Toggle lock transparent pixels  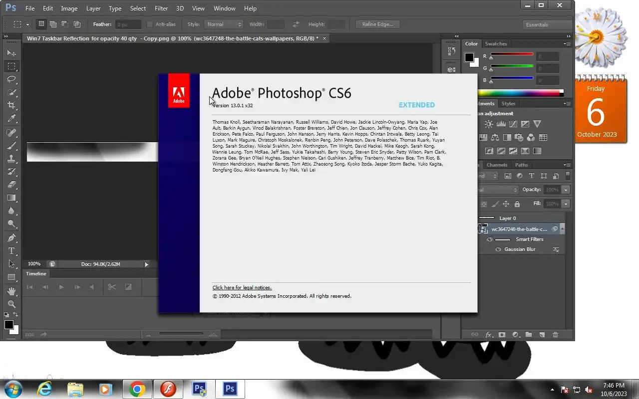click(484, 203)
